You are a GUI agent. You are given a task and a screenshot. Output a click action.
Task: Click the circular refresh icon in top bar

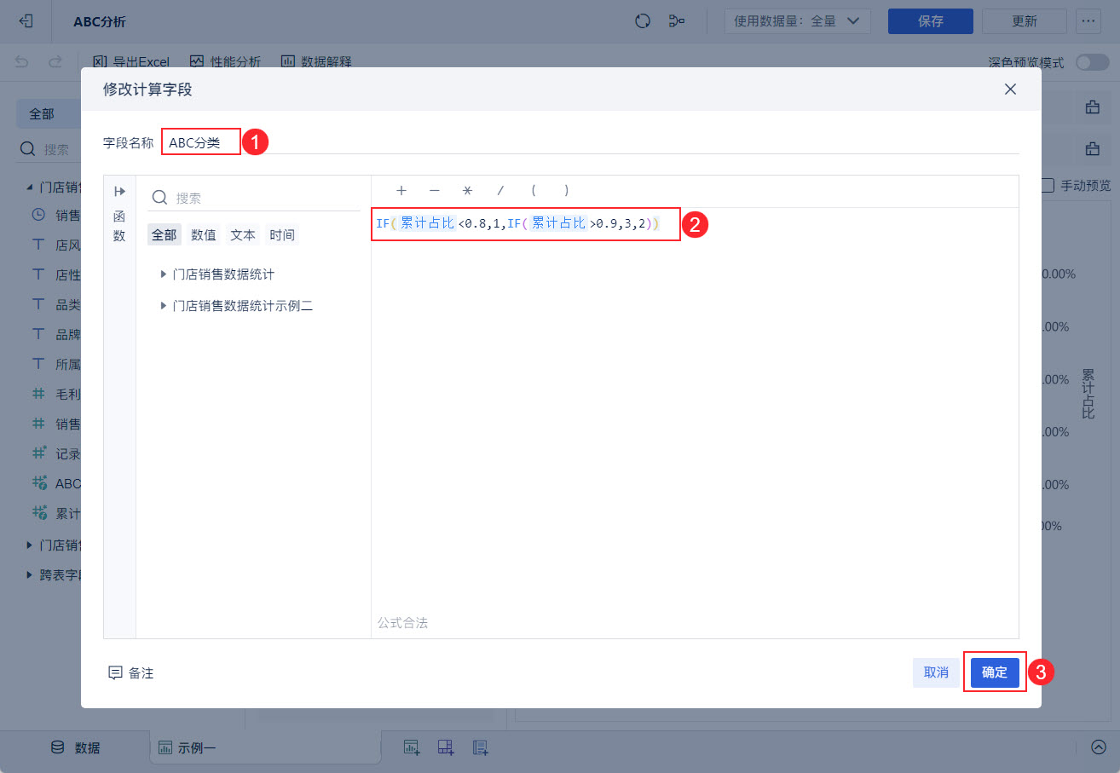click(x=644, y=21)
